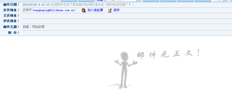This screenshot has width=232, height=107.
Task: Click the empty 抄送地址 CC row
Action: pyautogui.click(x=125, y=21)
